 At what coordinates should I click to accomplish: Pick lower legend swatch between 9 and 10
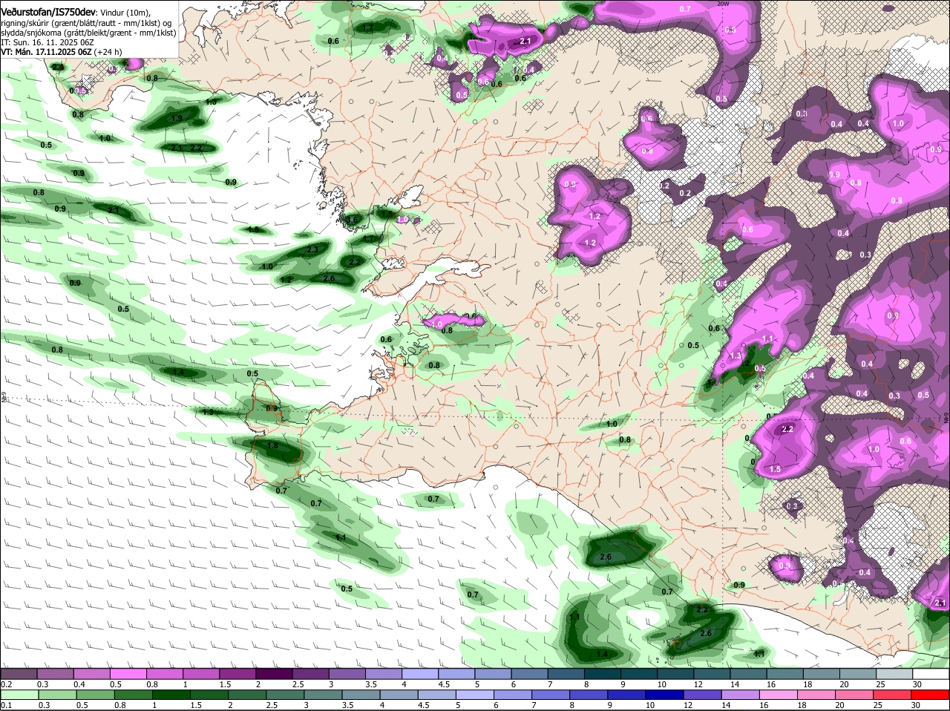click(627, 695)
